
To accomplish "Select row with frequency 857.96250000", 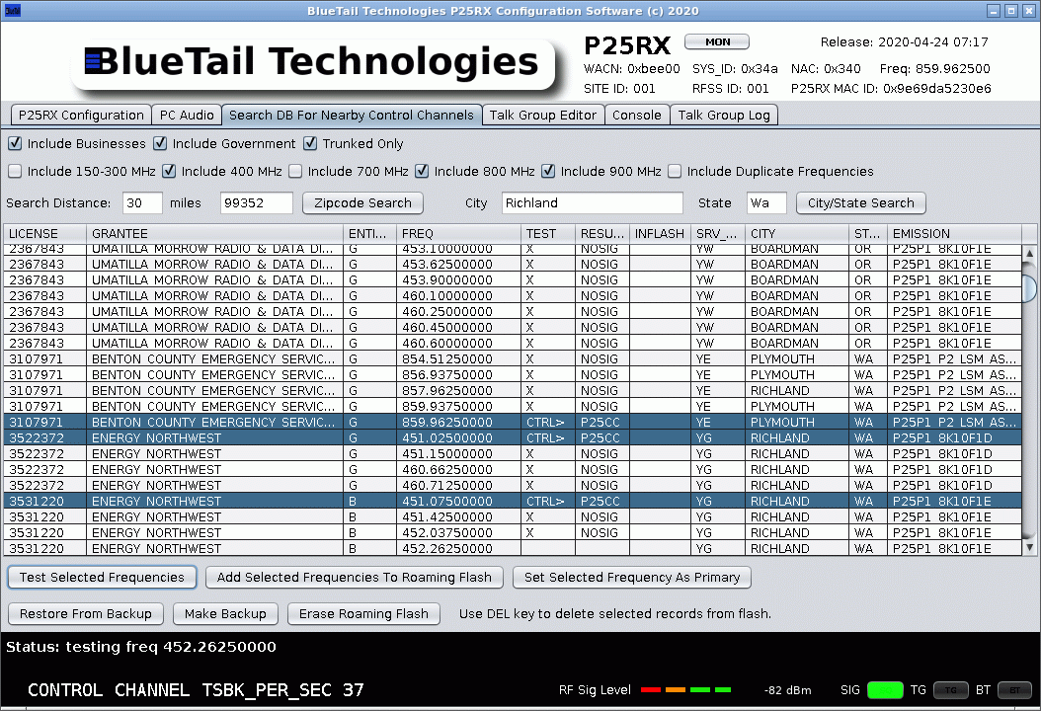I will click(513, 390).
